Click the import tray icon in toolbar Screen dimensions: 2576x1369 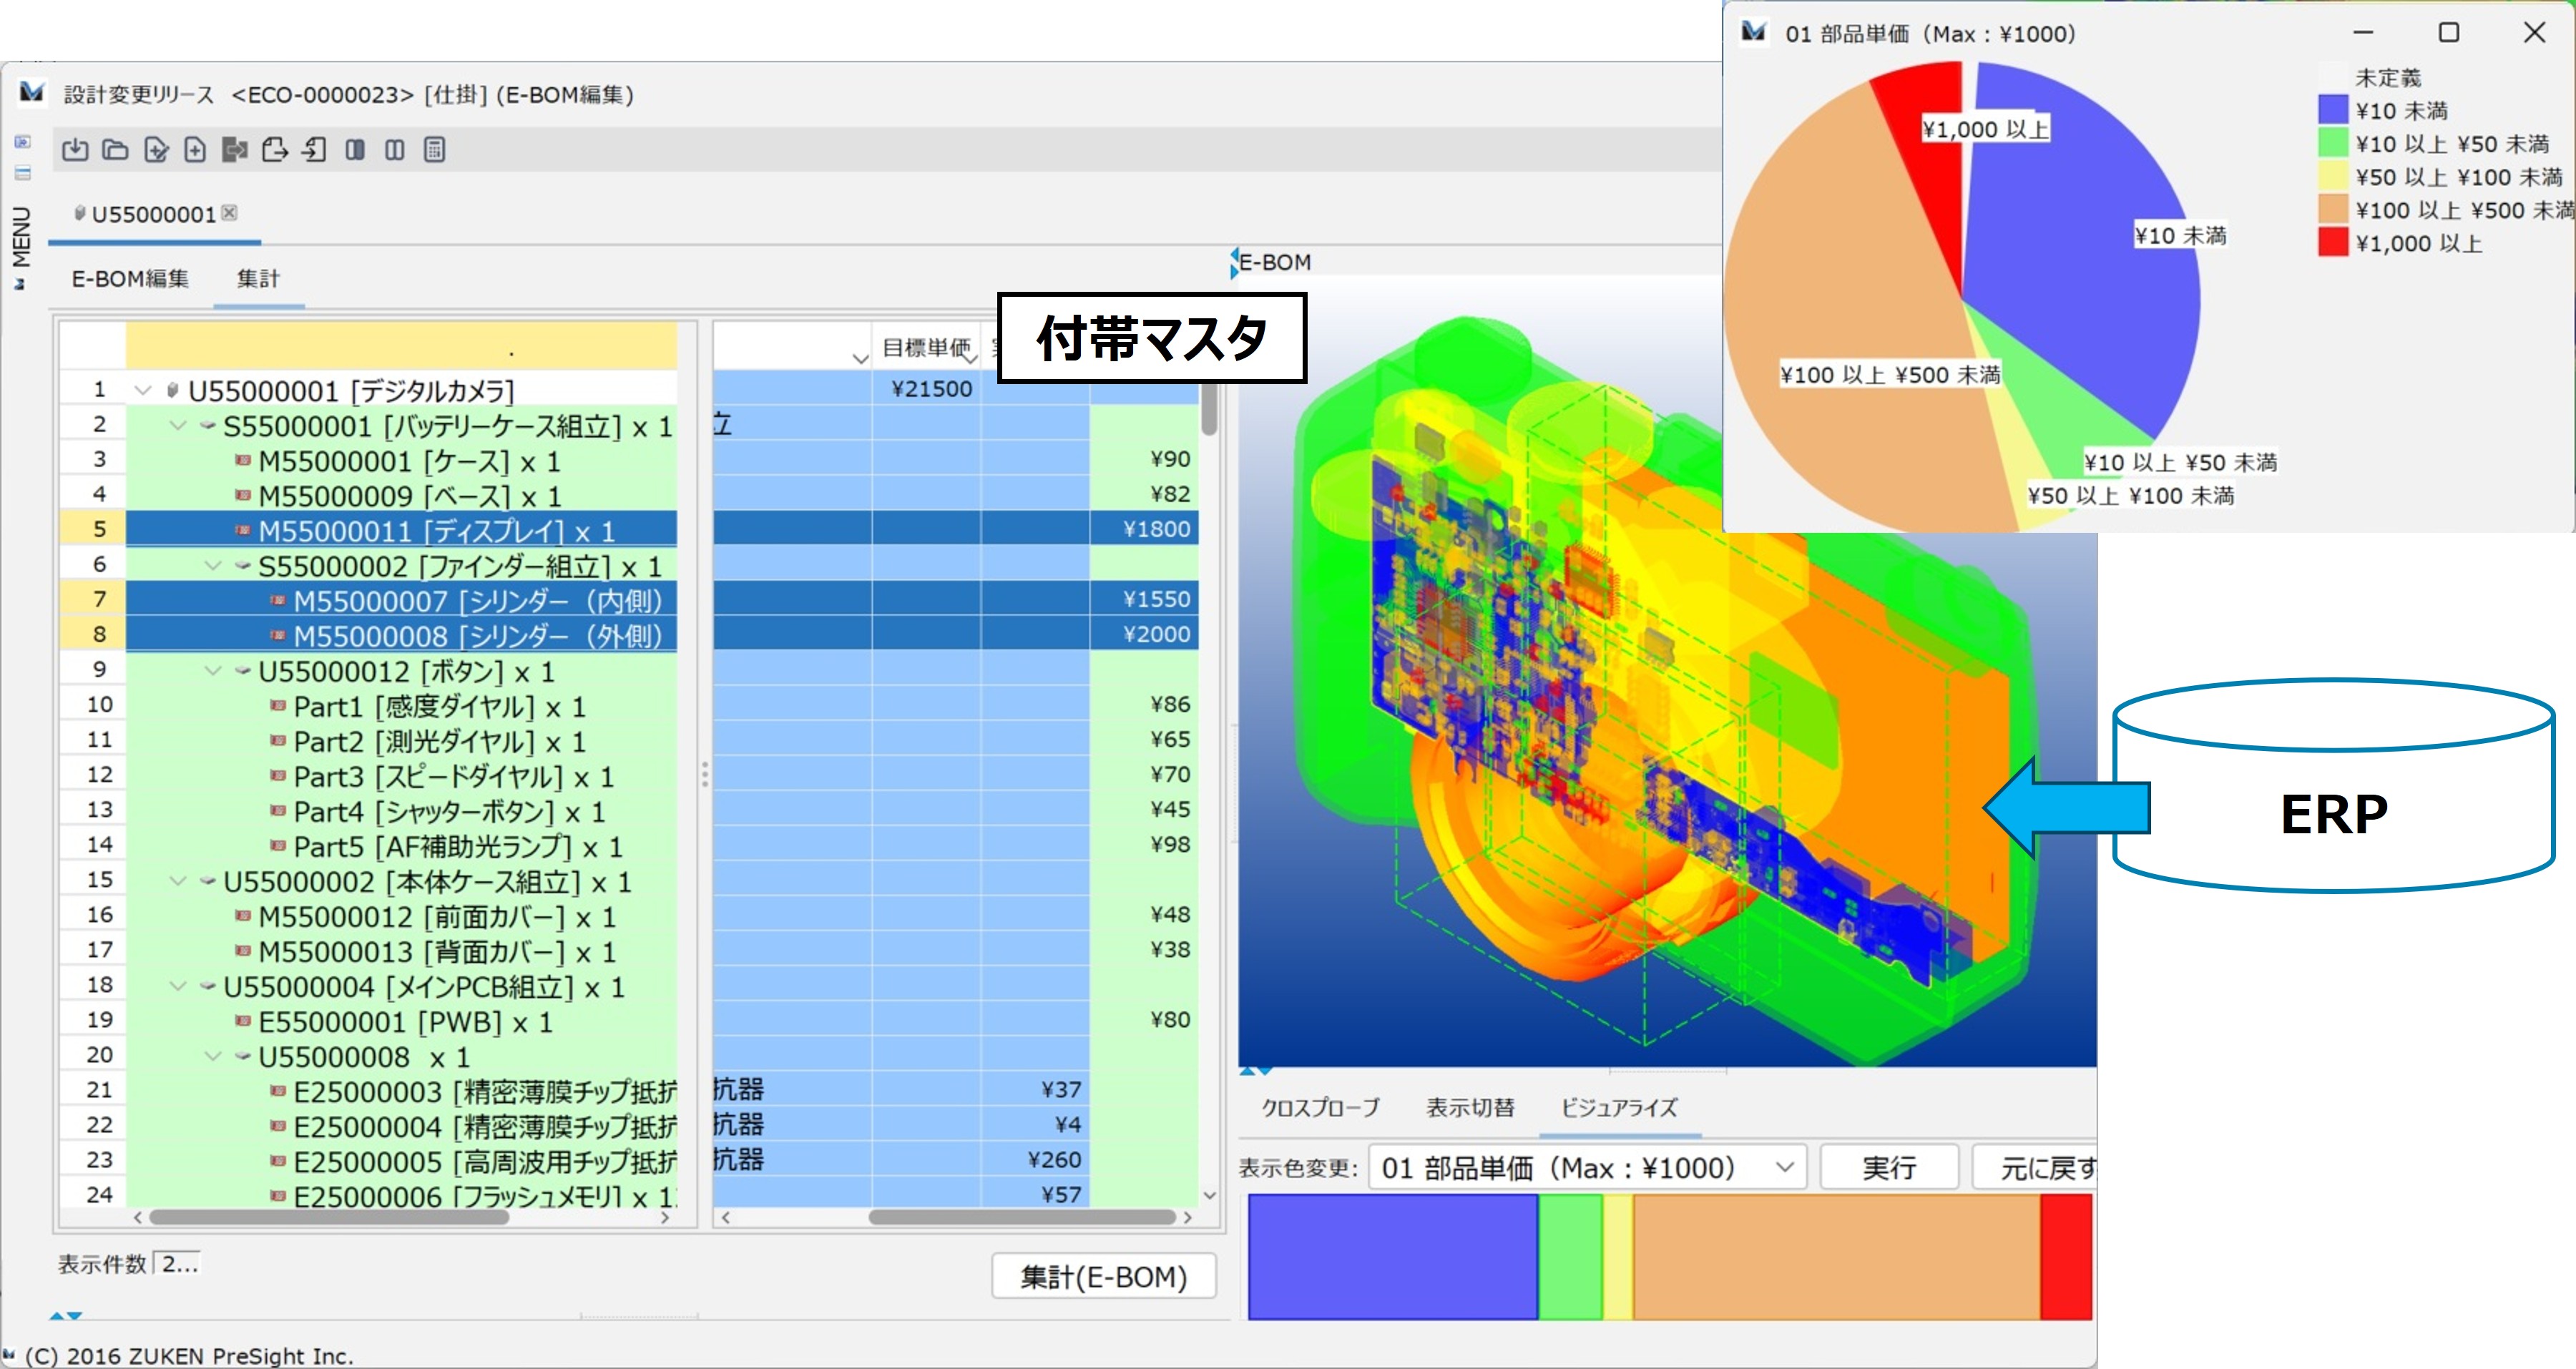point(75,150)
